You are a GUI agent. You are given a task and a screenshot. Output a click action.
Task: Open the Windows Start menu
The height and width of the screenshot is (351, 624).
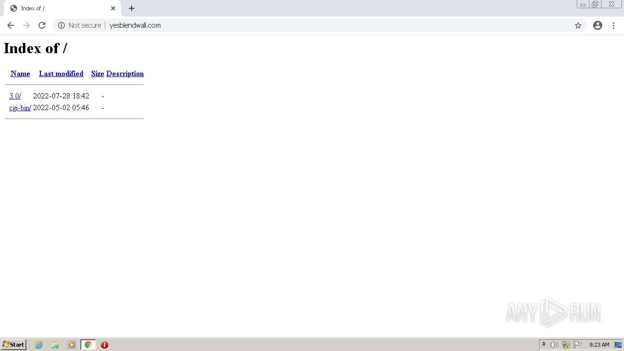click(13, 345)
